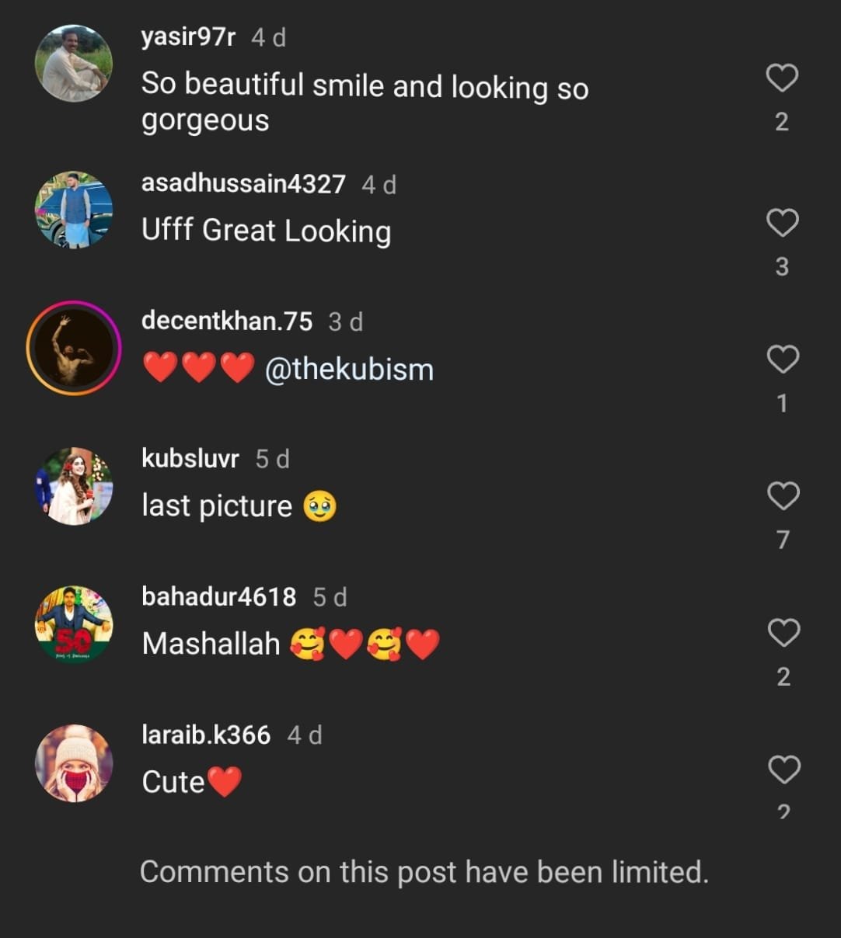
Task: View laraib.k366's avatar
Action: pos(74,763)
